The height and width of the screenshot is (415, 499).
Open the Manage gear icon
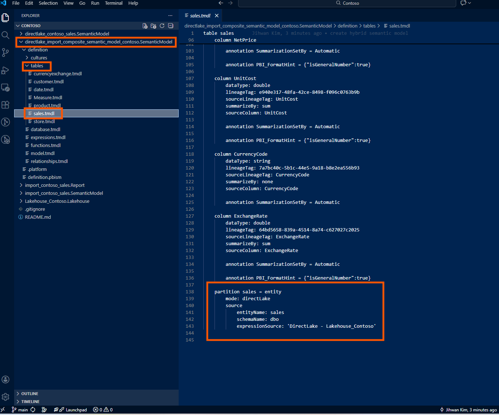coord(5,397)
